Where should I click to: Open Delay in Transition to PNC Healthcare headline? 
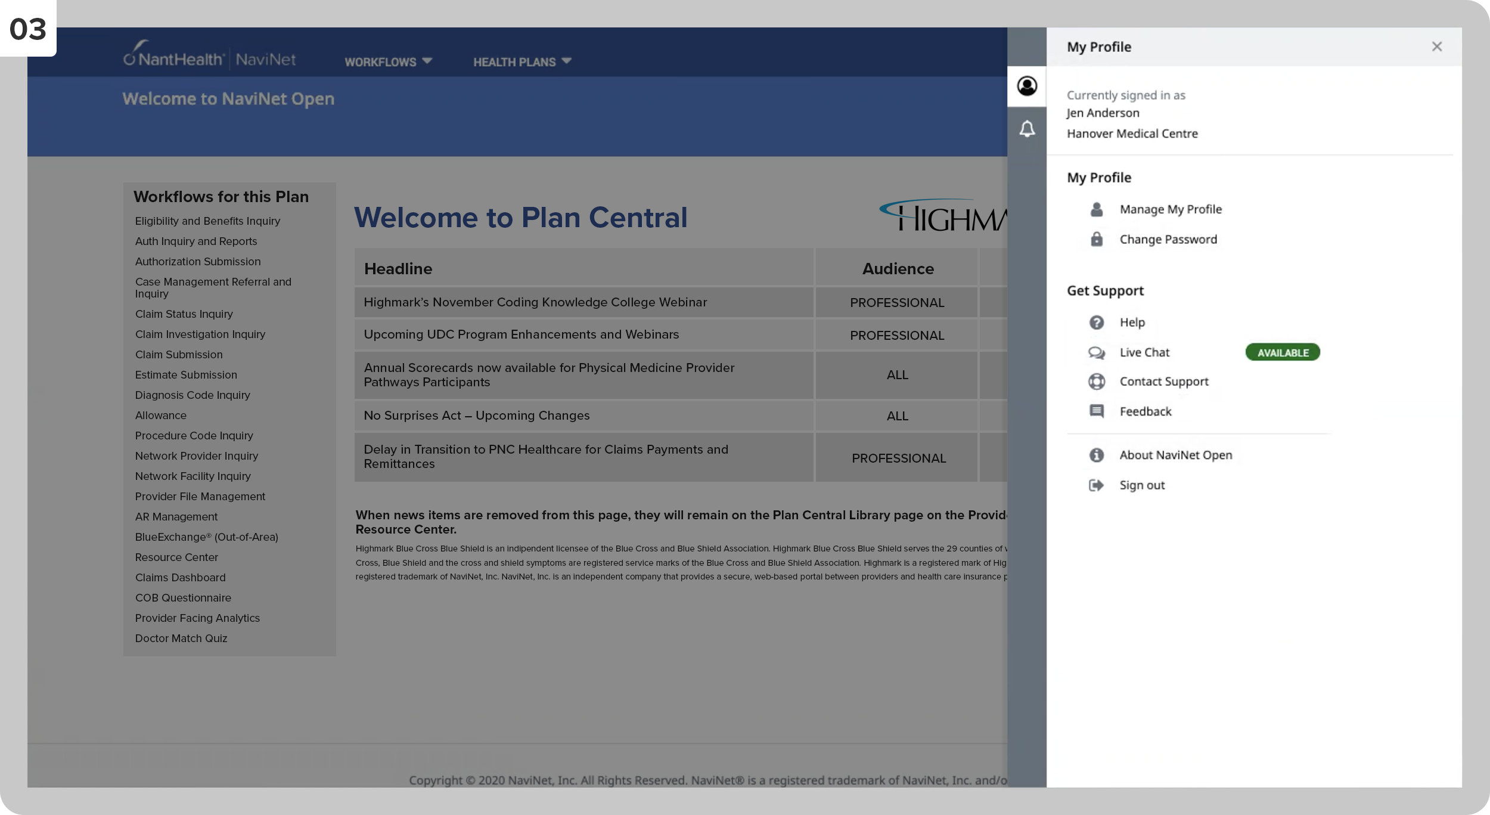point(546,457)
